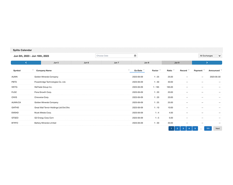The image size is (233, 185).
Task: Click filter icon beside Company Name header
Action: [129, 70]
